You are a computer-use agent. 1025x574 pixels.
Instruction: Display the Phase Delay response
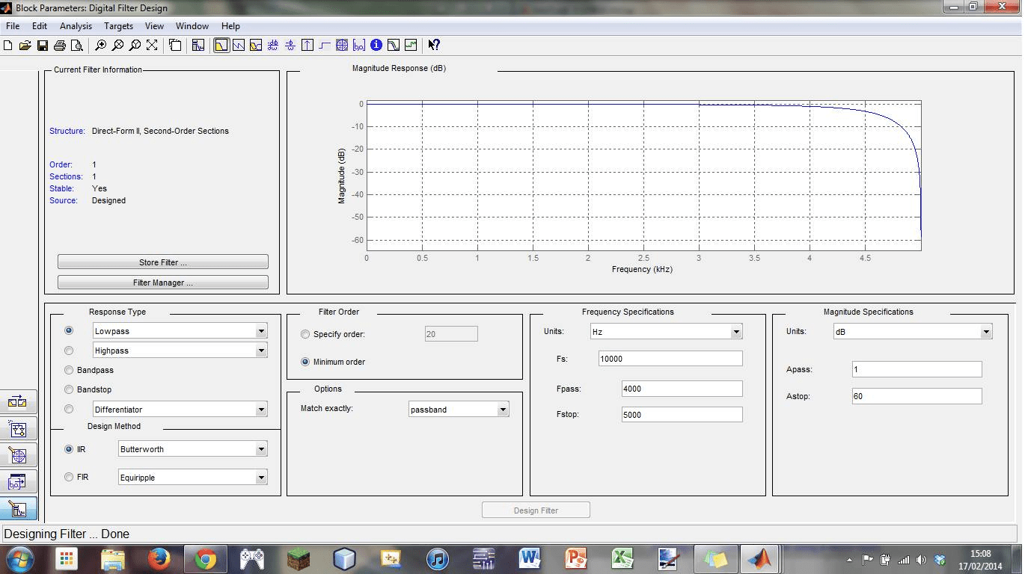click(290, 45)
